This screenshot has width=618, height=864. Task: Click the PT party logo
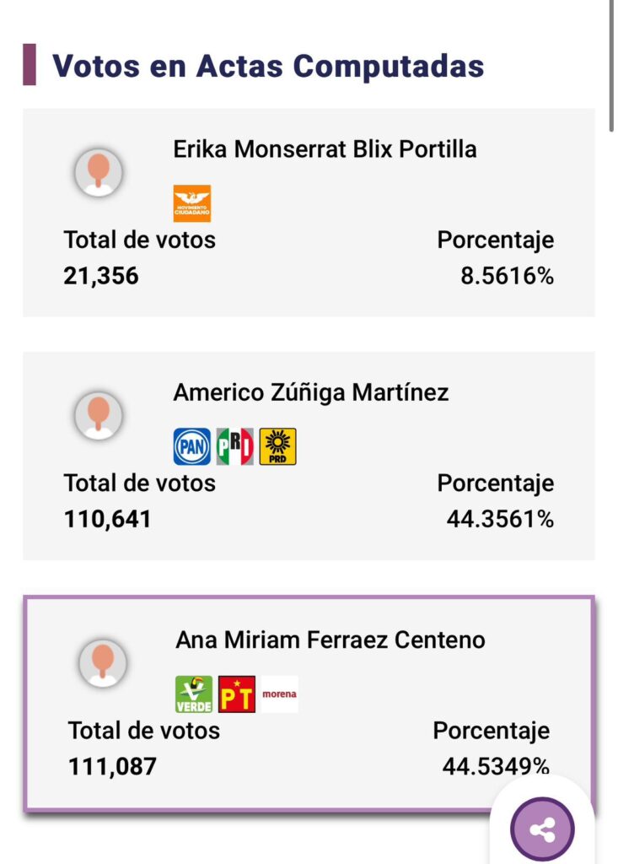tap(236, 694)
